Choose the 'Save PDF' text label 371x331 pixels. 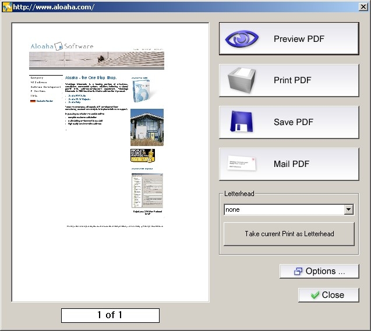[294, 122]
